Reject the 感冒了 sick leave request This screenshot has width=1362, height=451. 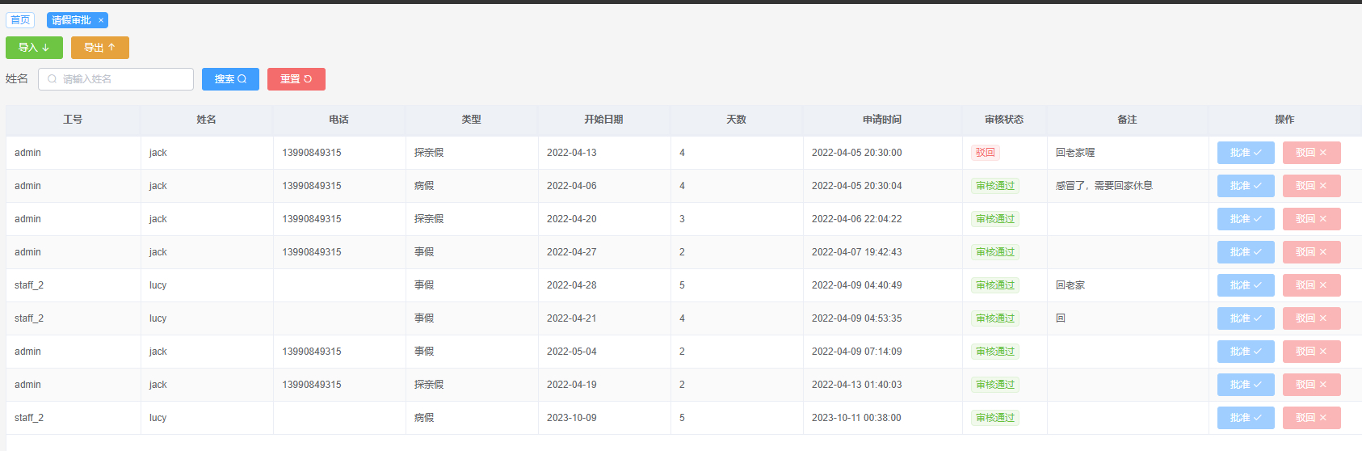click(1311, 186)
